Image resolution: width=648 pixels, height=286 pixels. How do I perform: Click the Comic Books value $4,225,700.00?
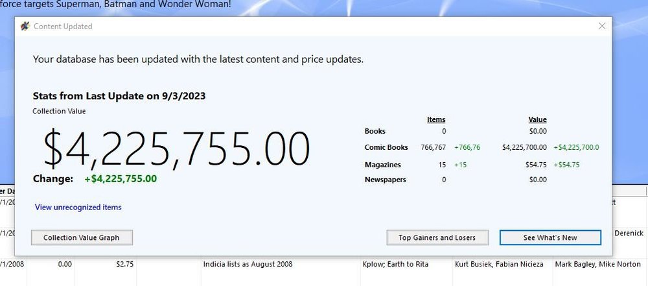pos(524,147)
